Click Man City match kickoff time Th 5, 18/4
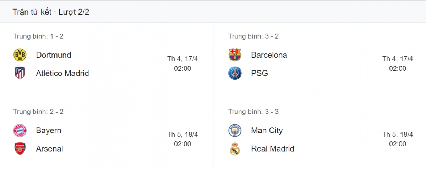Screen dimensions: 426x170 tap(398, 135)
